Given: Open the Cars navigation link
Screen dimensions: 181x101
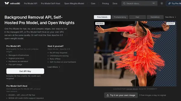Looking at the screenshot, I should (93, 4).
